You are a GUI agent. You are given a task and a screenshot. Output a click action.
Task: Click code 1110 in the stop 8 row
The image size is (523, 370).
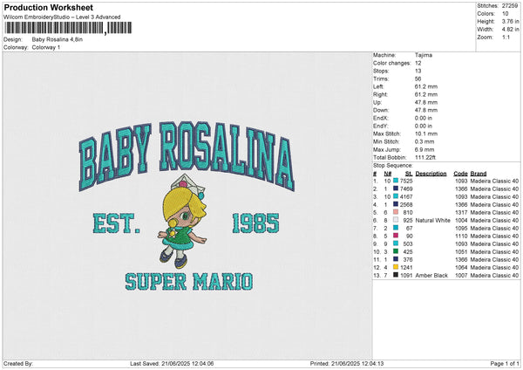pyautogui.click(x=461, y=236)
